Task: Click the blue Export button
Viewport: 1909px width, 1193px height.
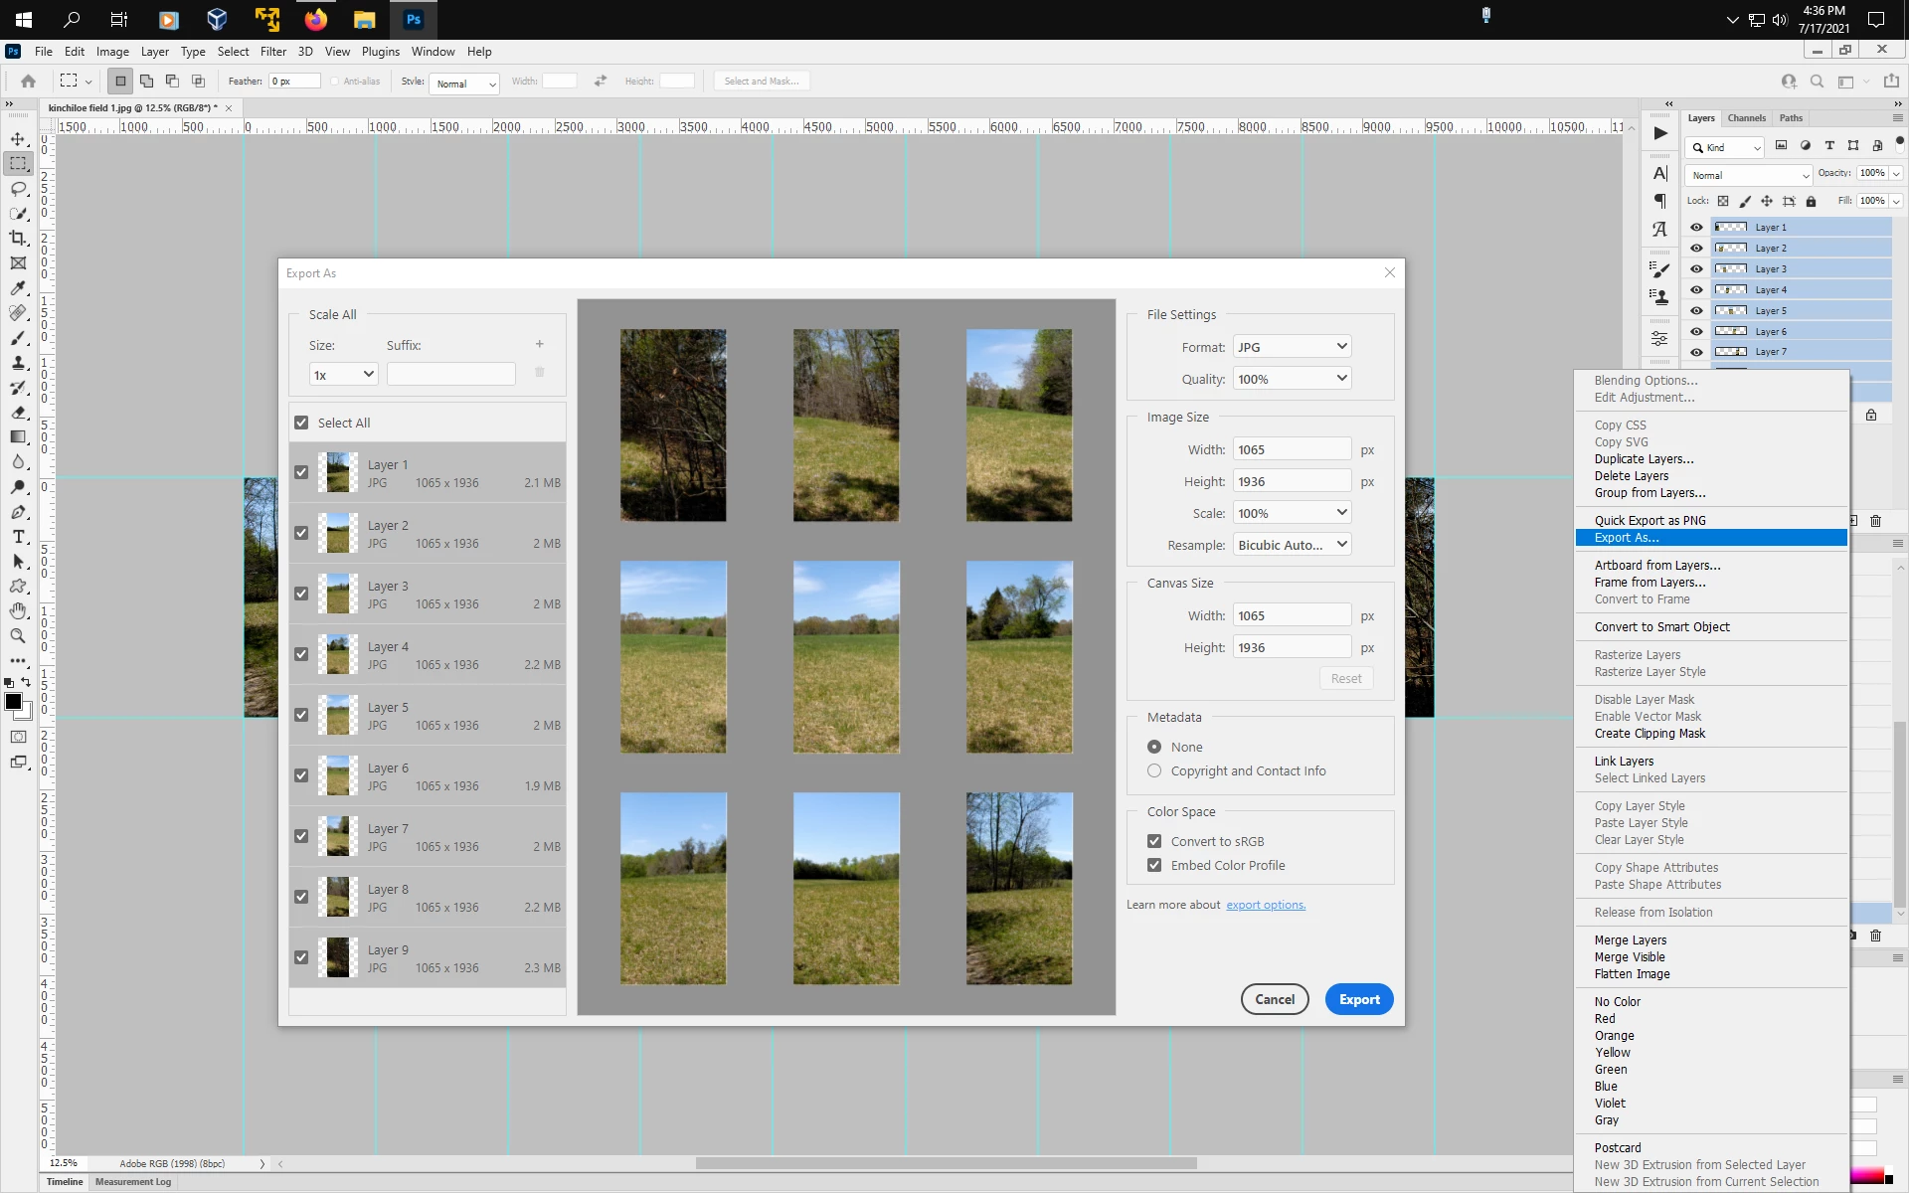Action: pos(1358,999)
